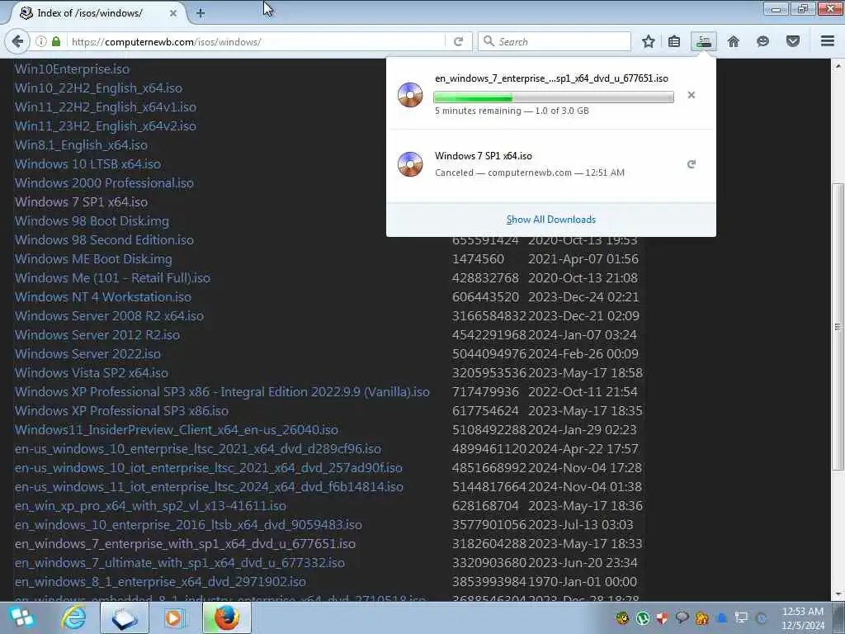Open Windows 98 Boot Disk.img

(x=92, y=221)
